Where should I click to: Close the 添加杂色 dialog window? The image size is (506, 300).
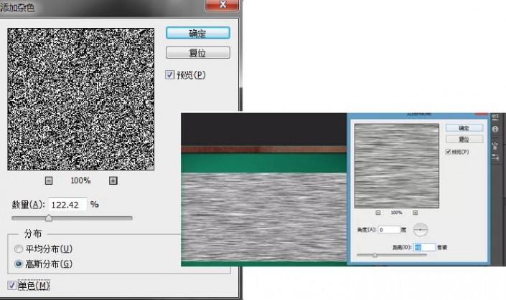[x=222, y=5]
